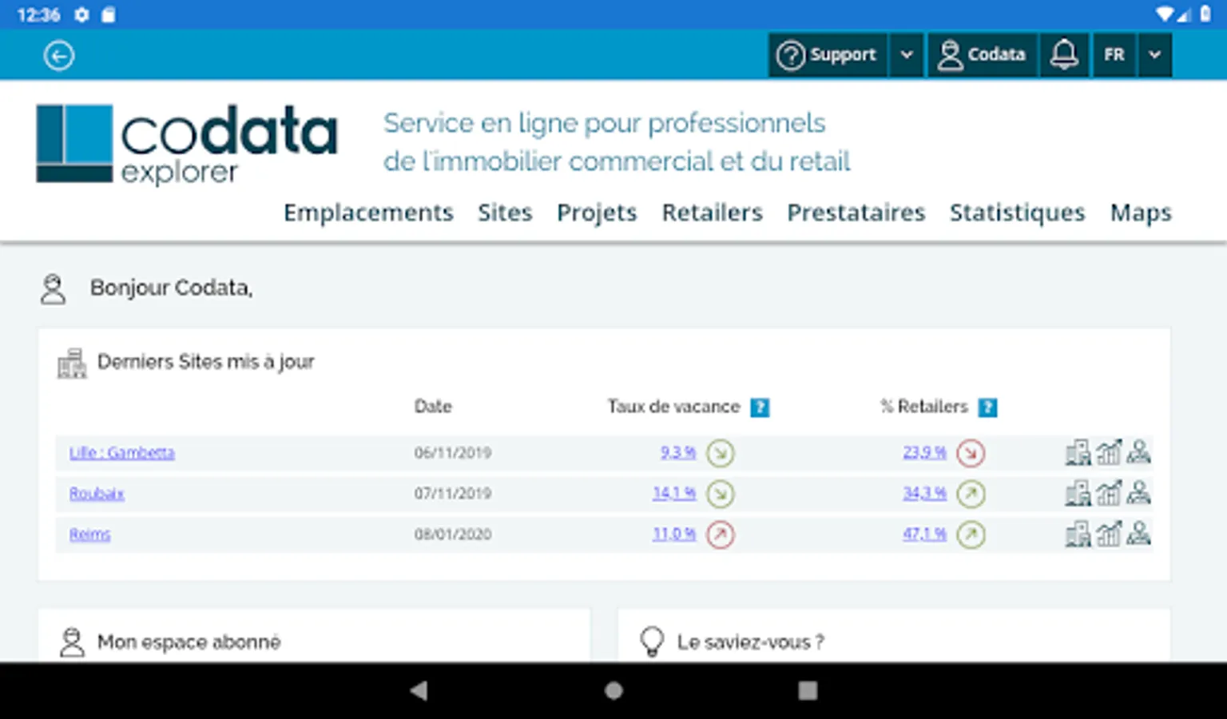The image size is (1227, 719).
Task: Expand the language dropdown arrow
Action: pyautogui.click(x=1154, y=54)
